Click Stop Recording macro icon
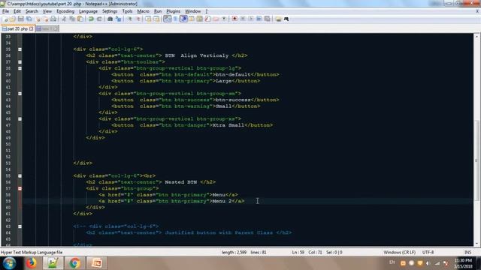Viewport: 481px width, 270px height. click(243, 19)
